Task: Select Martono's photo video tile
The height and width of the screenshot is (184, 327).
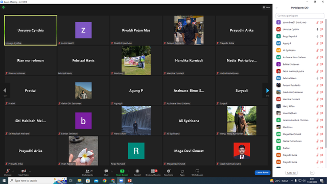Action: click(x=136, y=60)
